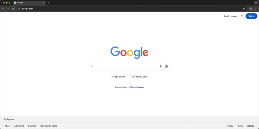The width and height of the screenshot is (259, 129).
Task: Click the I'm Feeling Lucky button
Action: 139,77
